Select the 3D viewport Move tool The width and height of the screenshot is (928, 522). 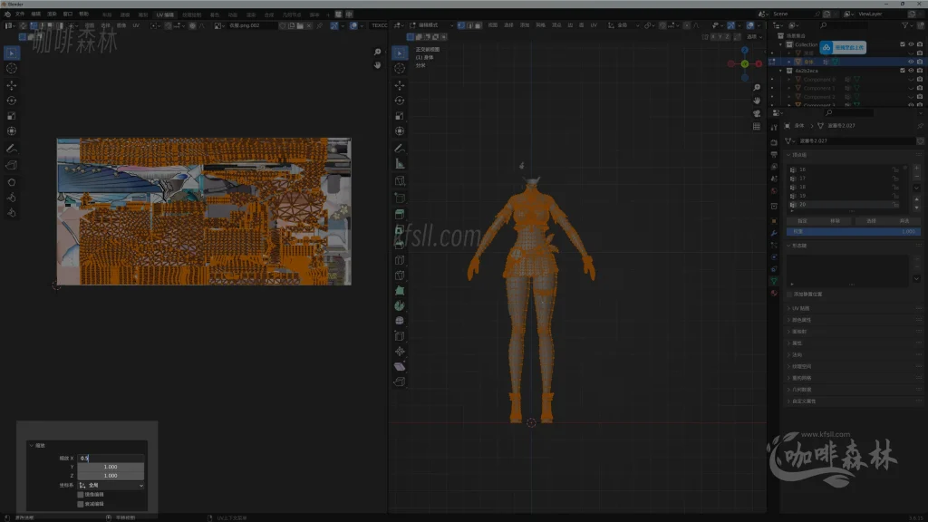pyautogui.click(x=400, y=86)
